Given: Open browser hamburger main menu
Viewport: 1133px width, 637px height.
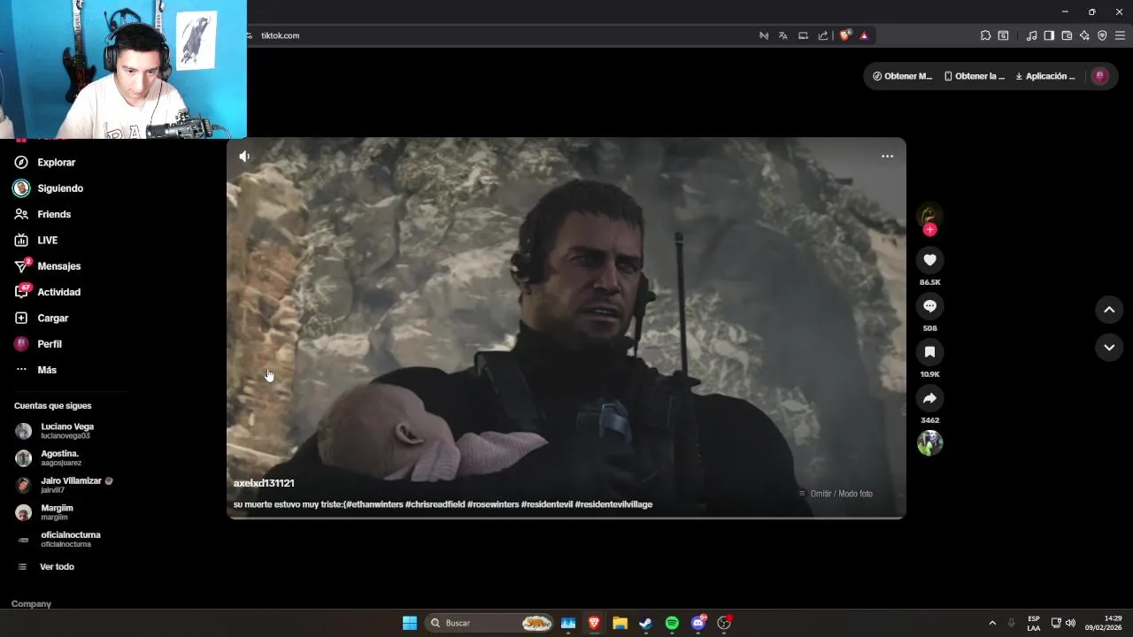Looking at the screenshot, I should point(1120,35).
